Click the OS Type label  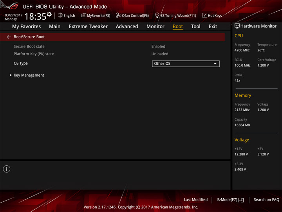pos(21,63)
